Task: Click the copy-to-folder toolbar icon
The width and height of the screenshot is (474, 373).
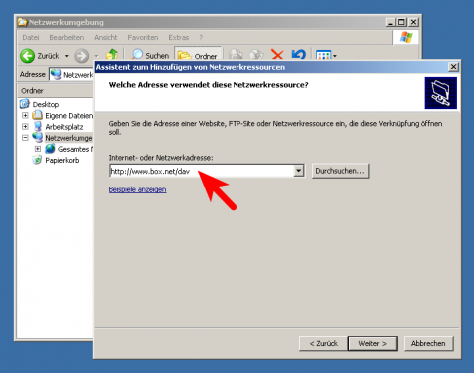Action: point(256,55)
